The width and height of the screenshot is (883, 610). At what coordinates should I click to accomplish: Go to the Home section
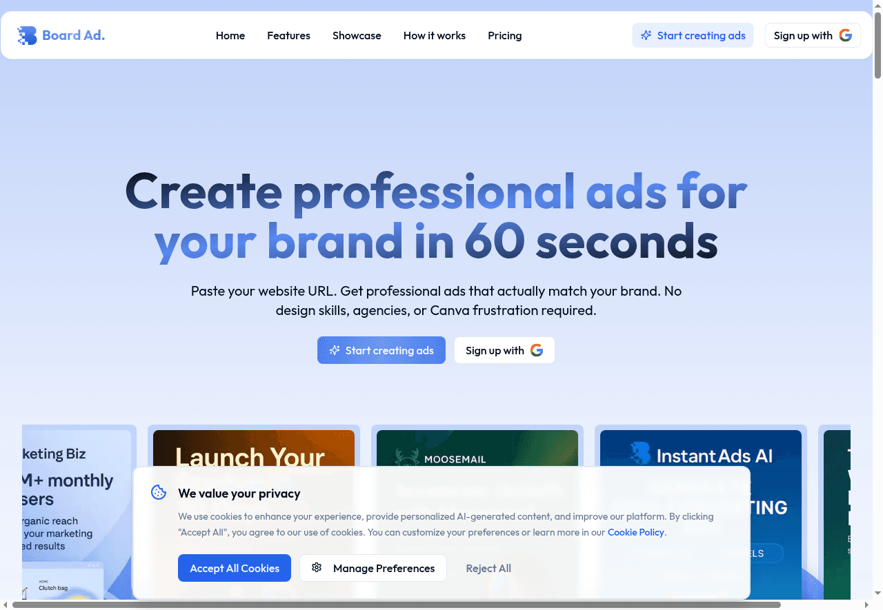(x=230, y=35)
